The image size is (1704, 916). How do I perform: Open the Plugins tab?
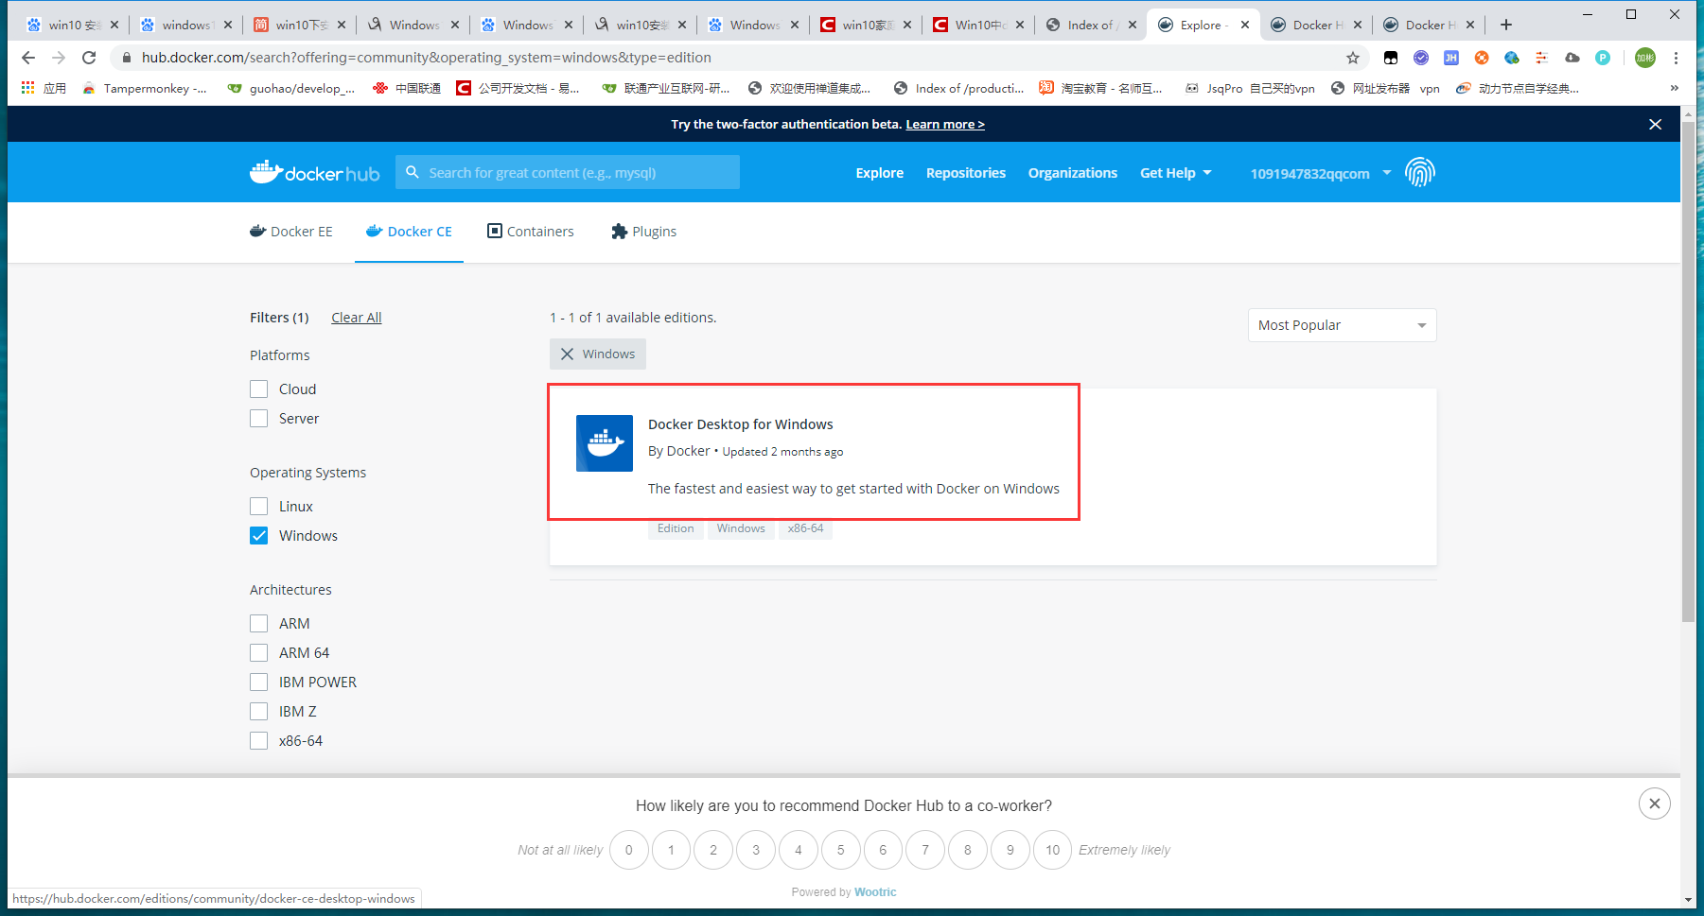pos(644,232)
